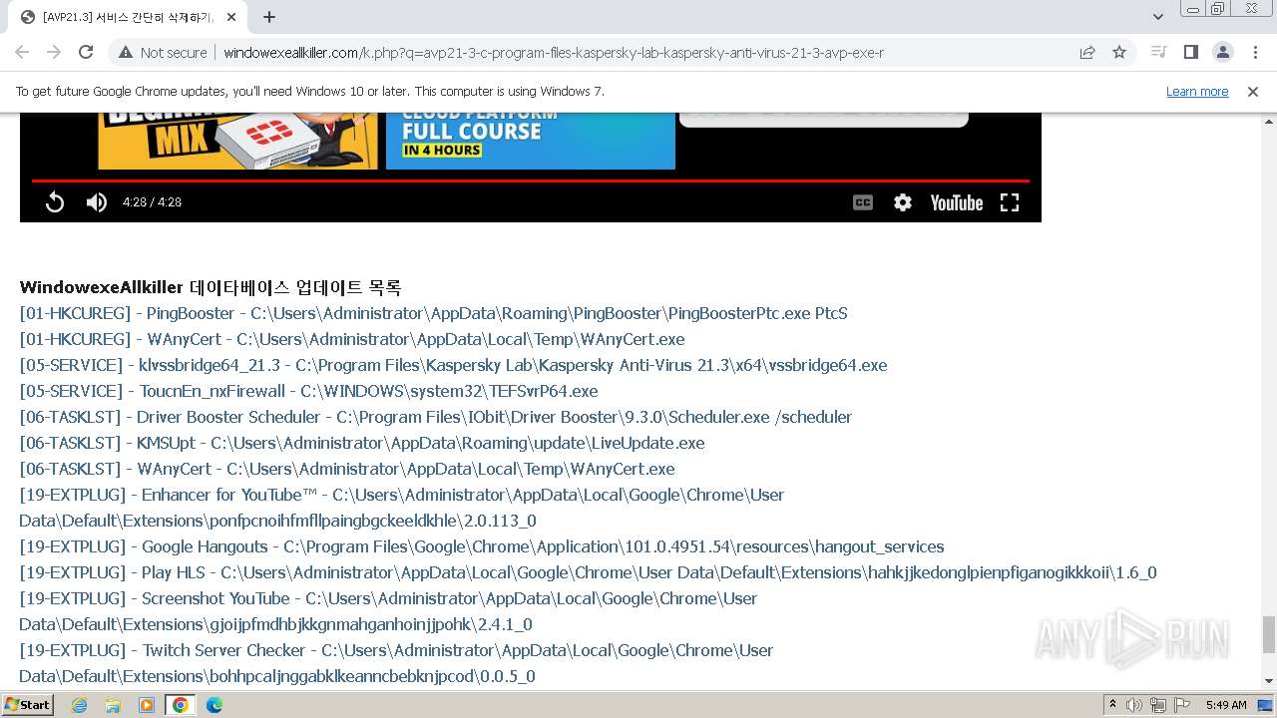Open the media control icon in toolbar
Screen dimensions: 1277x718
click(1158, 52)
